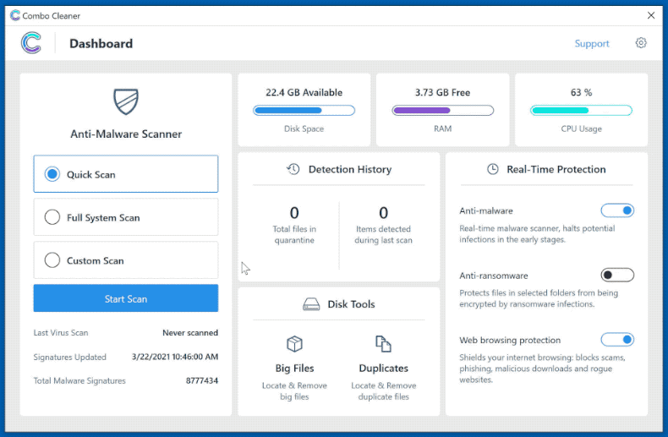The width and height of the screenshot is (668, 437).
Task: Turn off Web browsing protection toggle
Action: (617, 340)
